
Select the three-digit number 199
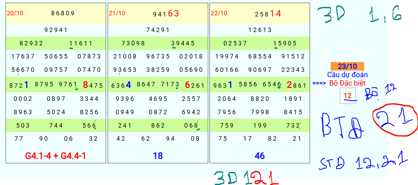[260, 125]
